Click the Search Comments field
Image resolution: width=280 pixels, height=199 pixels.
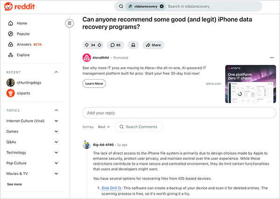click(139, 127)
